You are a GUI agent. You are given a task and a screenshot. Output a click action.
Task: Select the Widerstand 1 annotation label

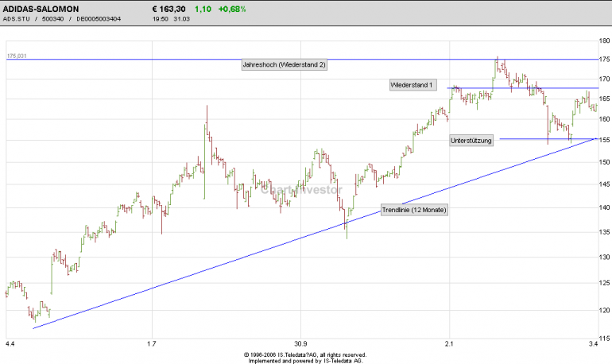point(413,85)
